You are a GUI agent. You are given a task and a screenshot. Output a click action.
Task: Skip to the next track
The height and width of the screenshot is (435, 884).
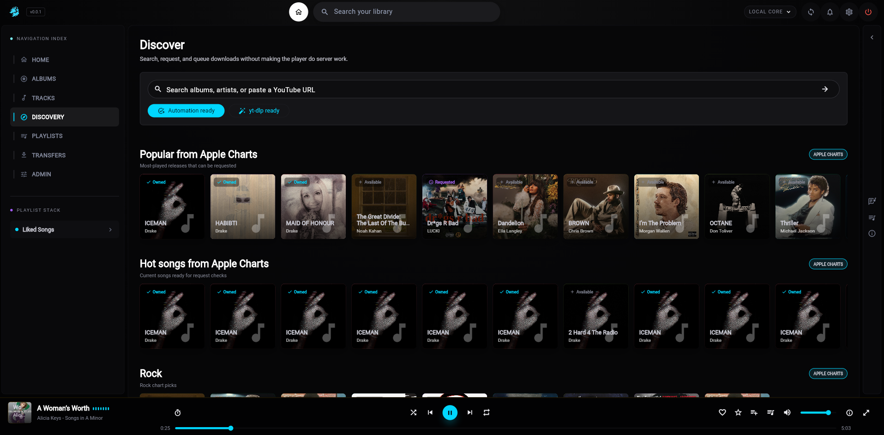[470, 412]
